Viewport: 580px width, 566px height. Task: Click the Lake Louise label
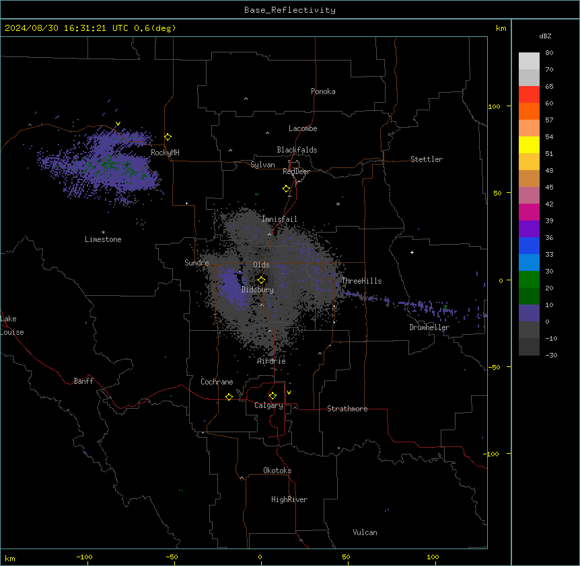[x=12, y=325]
